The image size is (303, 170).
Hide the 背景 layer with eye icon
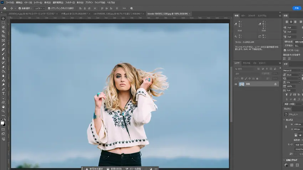click(x=236, y=84)
